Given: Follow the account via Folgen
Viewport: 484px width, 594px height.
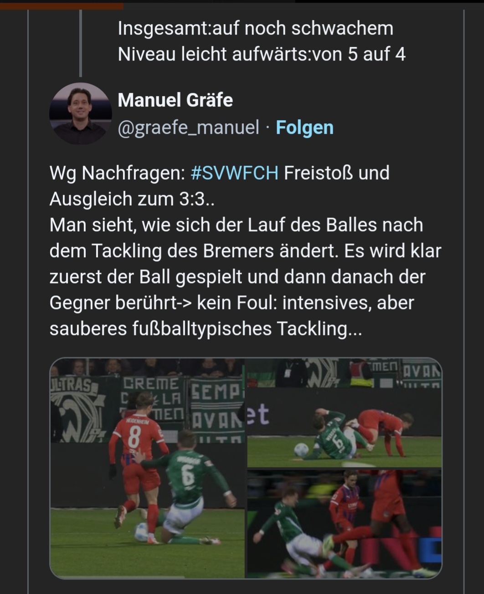Looking at the screenshot, I should pos(304,127).
